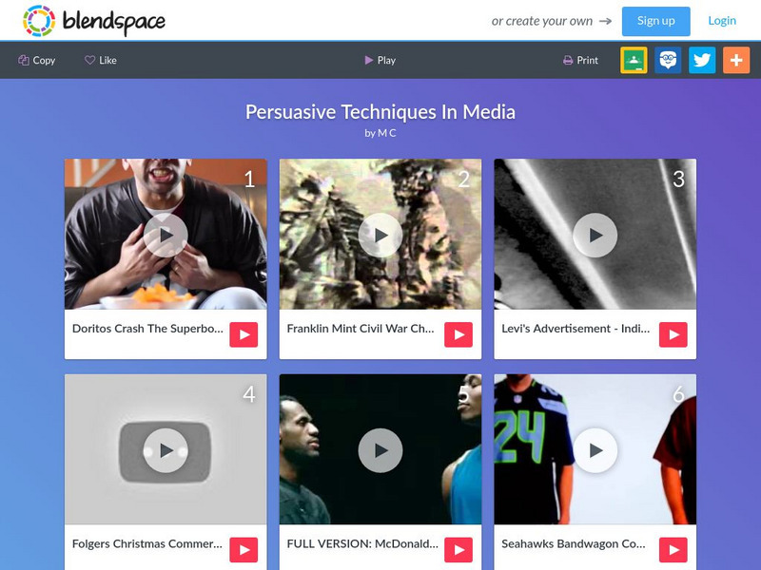Image resolution: width=761 pixels, height=570 pixels.
Task: Share on Twitter icon
Action: coord(702,60)
